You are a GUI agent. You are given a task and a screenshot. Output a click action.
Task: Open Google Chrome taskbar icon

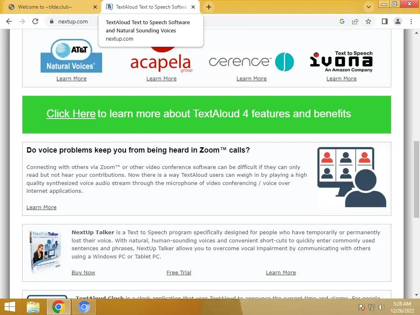coord(58,307)
